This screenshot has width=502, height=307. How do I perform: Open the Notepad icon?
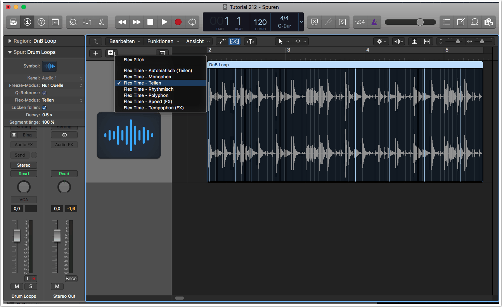click(x=460, y=22)
